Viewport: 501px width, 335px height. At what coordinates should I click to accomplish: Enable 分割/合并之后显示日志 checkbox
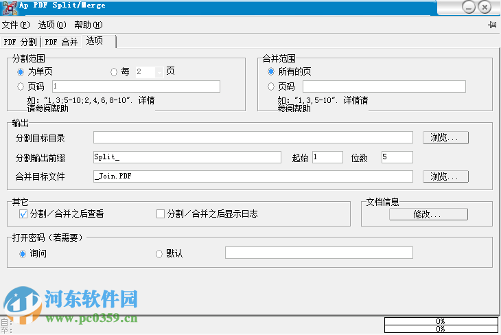click(x=161, y=214)
